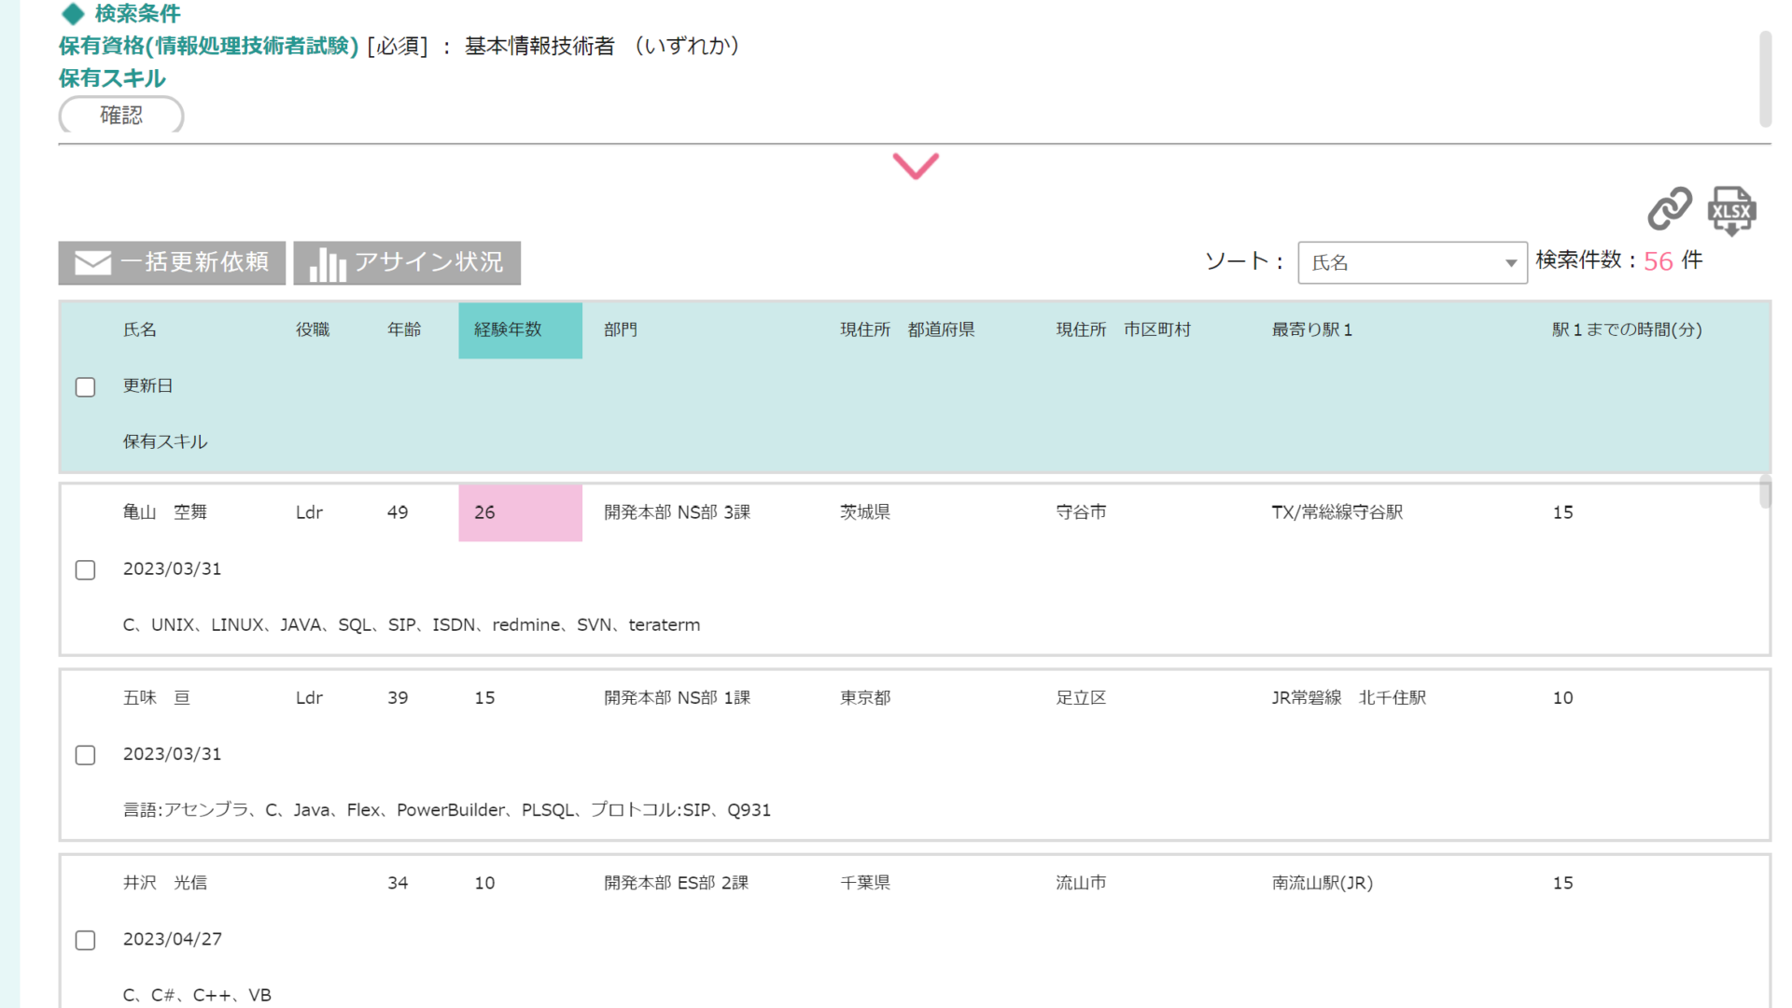1792x1008 pixels.
Task: Click the green diamond search condition icon
Action: [73, 14]
